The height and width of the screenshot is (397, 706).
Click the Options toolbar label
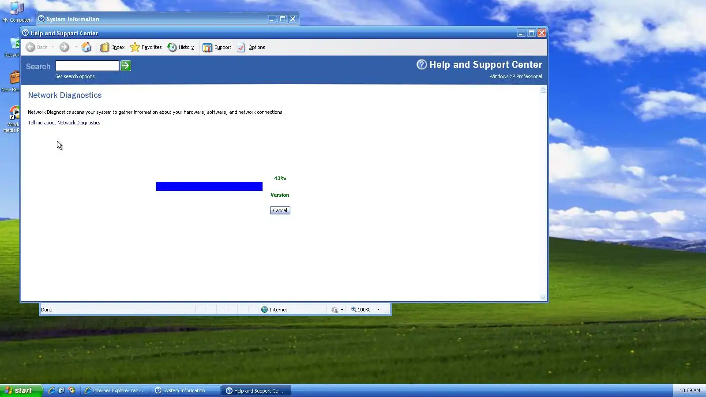[x=256, y=47]
